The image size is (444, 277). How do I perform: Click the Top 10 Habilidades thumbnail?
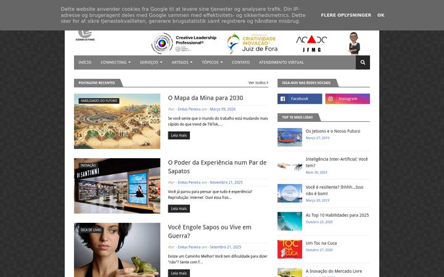coord(290,222)
